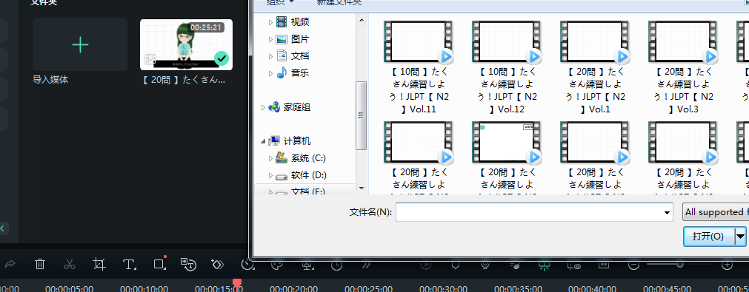This screenshot has width=749, height=292.
Task: Click the render preview dashed-circle icon
Action: 425,265
